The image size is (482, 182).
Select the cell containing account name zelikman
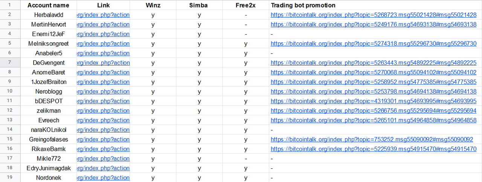pyautogui.click(x=48, y=111)
